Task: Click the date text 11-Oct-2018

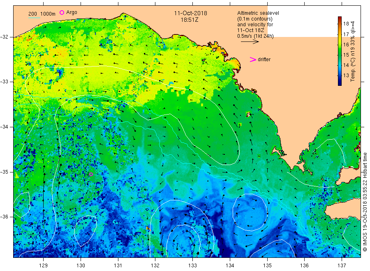Action: pos(191,13)
